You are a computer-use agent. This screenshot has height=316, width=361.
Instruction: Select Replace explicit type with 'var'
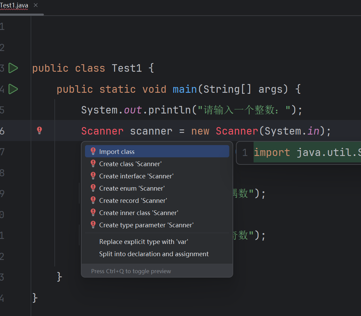tap(157, 242)
